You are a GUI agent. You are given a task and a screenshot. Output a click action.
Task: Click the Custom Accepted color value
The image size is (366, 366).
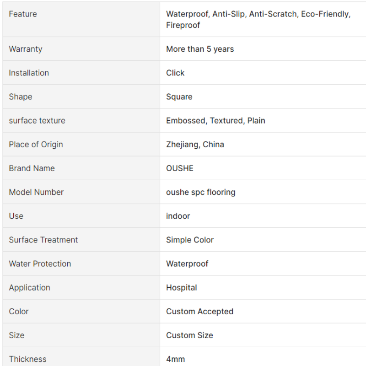pos(199,312)
